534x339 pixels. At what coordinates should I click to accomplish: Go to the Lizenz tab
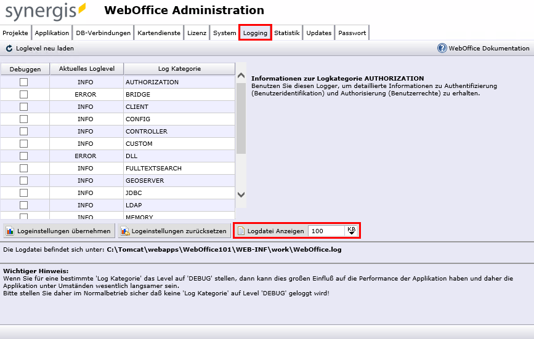[x=197, y=33]
